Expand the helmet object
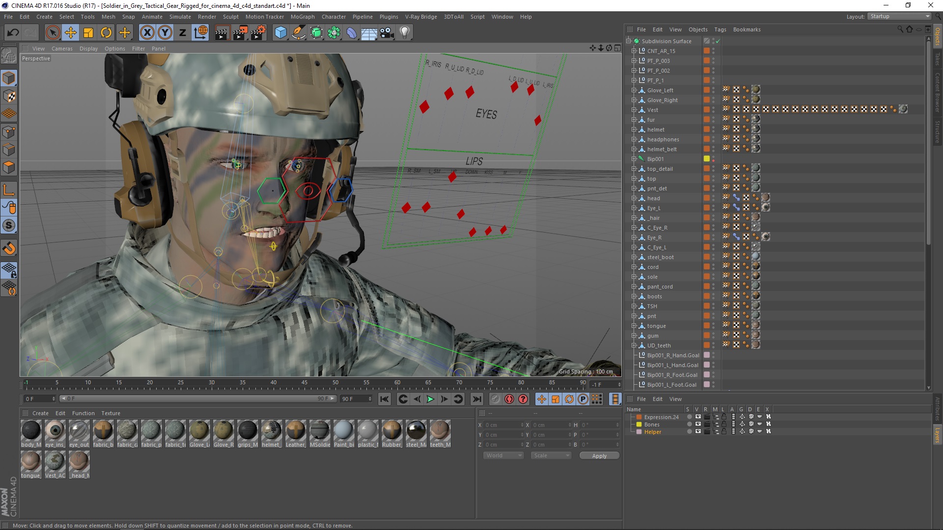The width and height of the screenshot is (943, 530). [634, 130]
